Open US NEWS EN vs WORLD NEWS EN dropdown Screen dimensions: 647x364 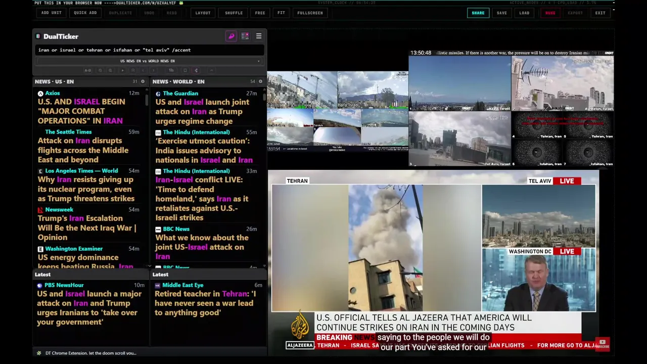pos(150,61)
